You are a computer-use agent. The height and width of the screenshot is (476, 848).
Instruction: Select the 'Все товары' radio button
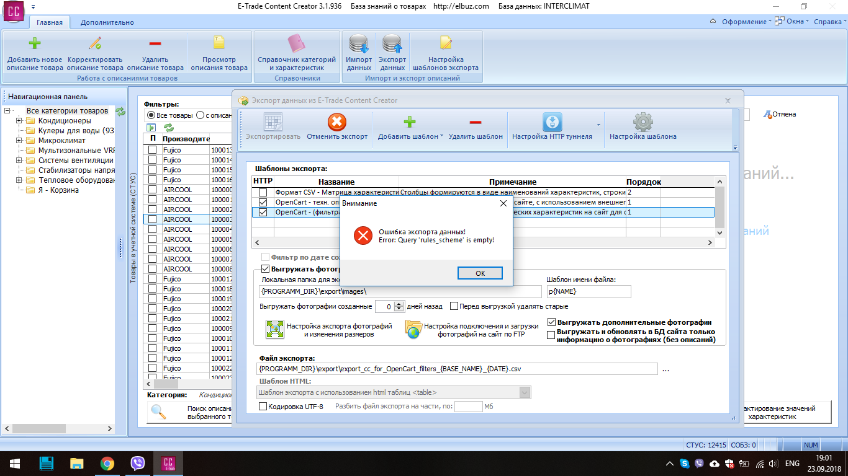(x=151, y=115)
